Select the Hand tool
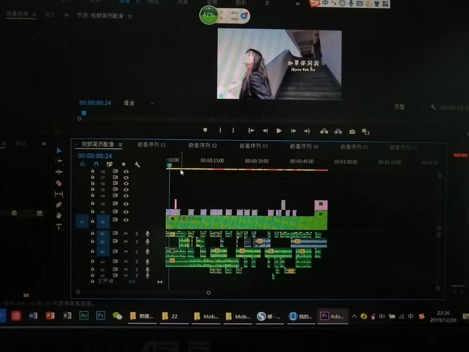 pyautogui.click(x=59, y=215)
